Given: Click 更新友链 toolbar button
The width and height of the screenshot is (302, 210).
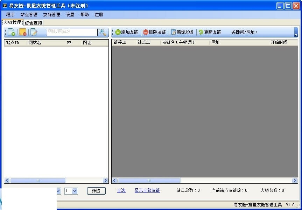Looking at the screenshot, I should (210, 32).
